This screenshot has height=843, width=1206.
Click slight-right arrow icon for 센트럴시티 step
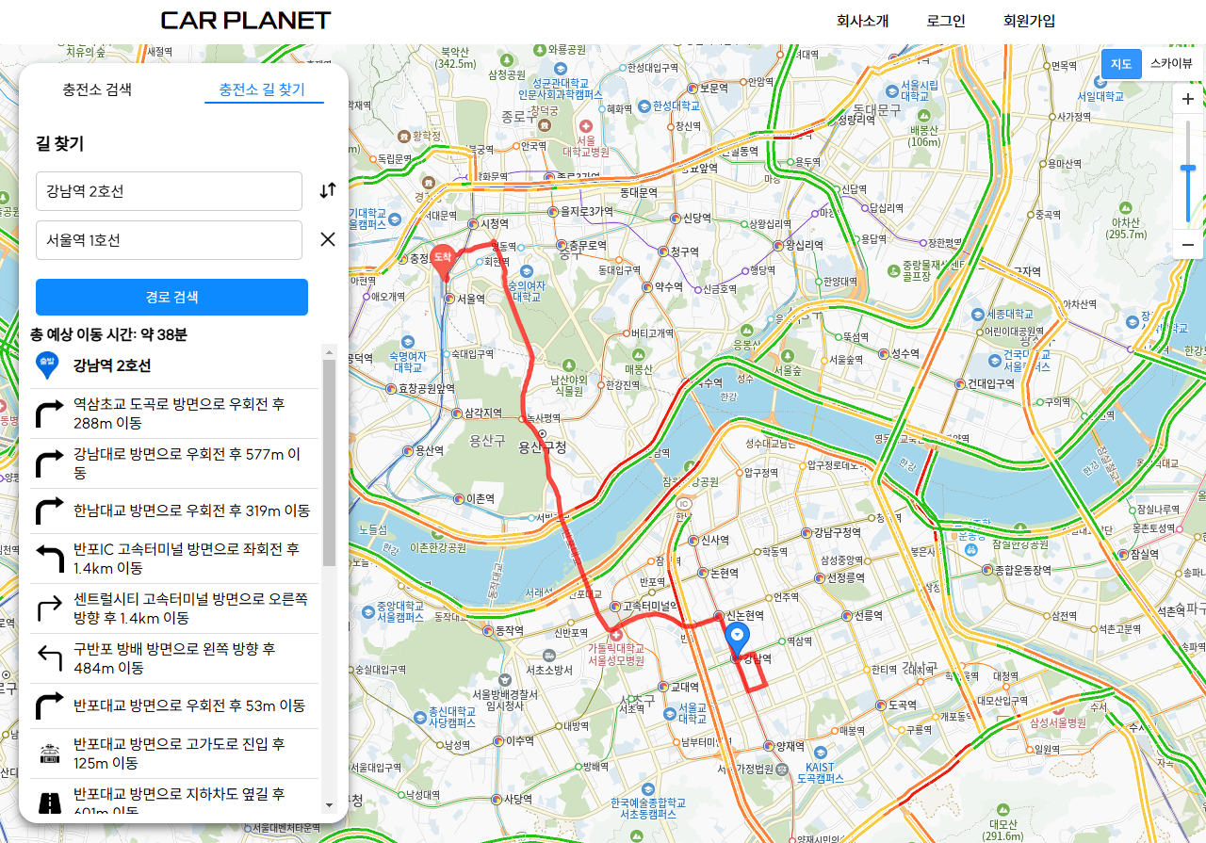[49, 608]
